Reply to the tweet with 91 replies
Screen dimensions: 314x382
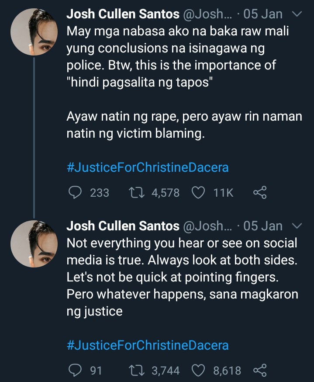click(76, 371)
